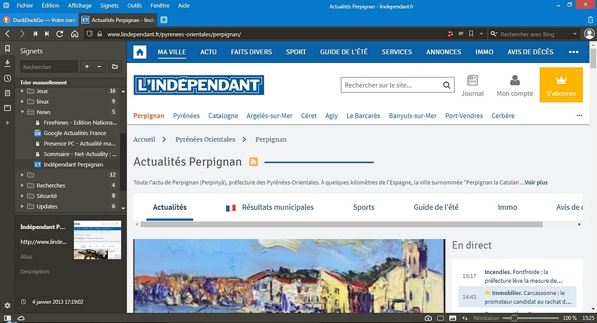Open a new tab with plus button
This screenshot has width=597, height=323.
coord(164,20)
